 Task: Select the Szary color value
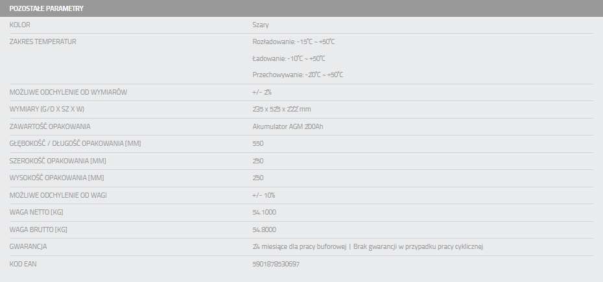261,25
